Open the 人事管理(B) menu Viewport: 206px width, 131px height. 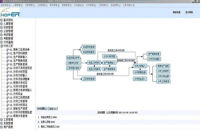click(x=18, y=5)
